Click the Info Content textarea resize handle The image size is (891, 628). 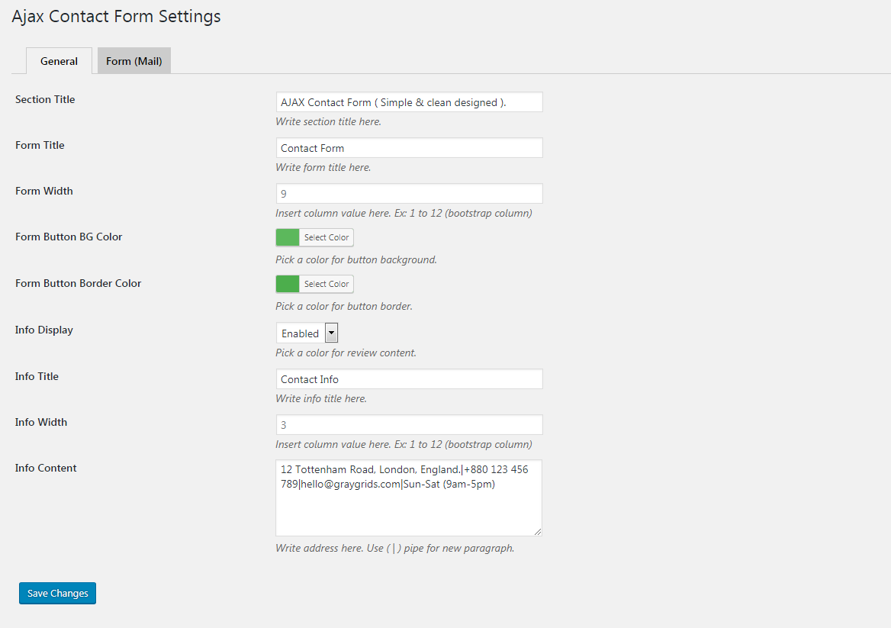tap(538, 531)
